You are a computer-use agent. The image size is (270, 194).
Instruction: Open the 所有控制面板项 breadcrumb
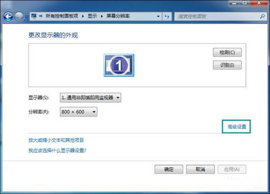pos(62,16)
